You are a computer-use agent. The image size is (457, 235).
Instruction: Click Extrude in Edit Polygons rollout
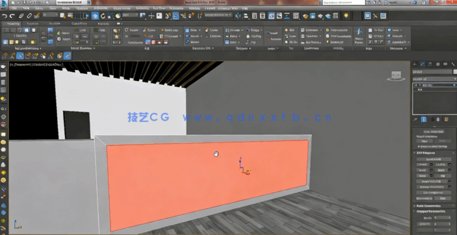(x=423, y=164)
